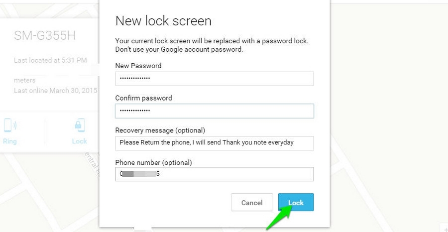
Task: Click the 'Last online March 30' text
Action: coord(56,91)
